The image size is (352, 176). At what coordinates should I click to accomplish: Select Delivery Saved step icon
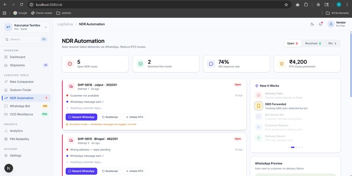tap(259, 138)
